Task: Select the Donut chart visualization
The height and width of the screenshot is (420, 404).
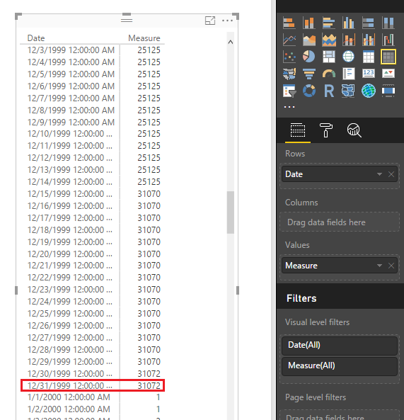Action: pos(308,91)
